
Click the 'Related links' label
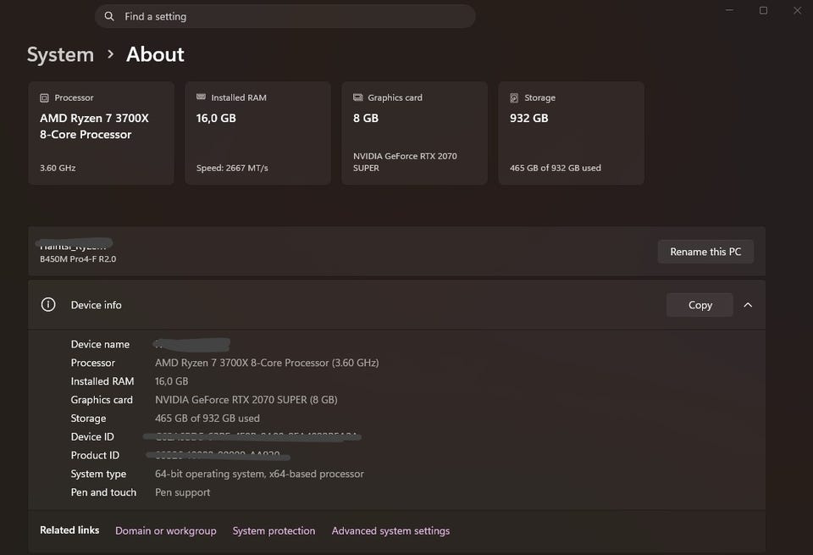69,530
